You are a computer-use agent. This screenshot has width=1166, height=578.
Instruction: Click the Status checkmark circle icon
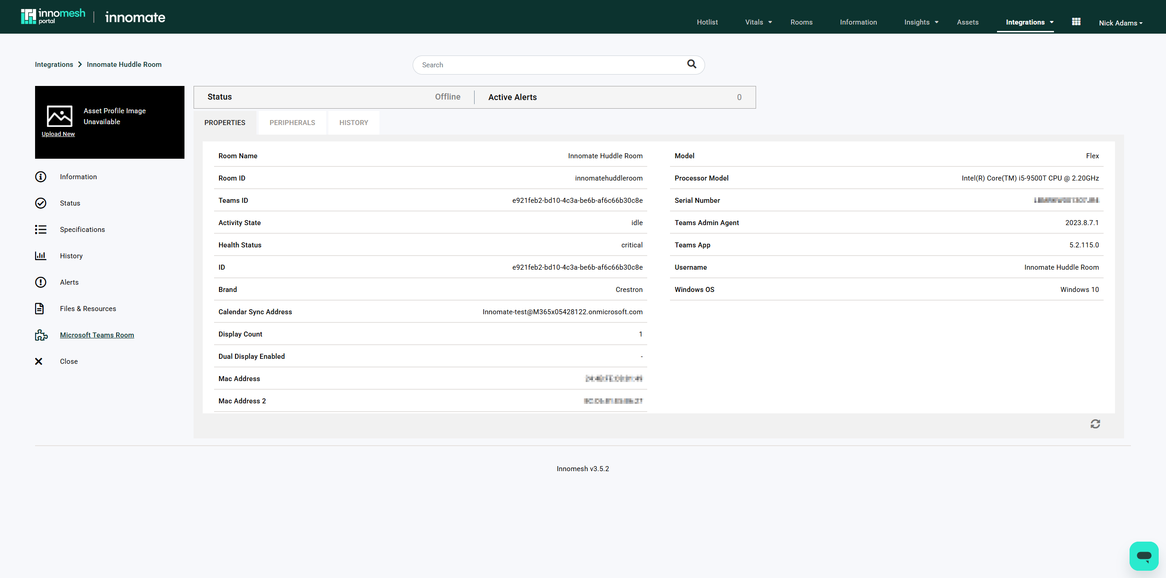(x=41, y=203)
